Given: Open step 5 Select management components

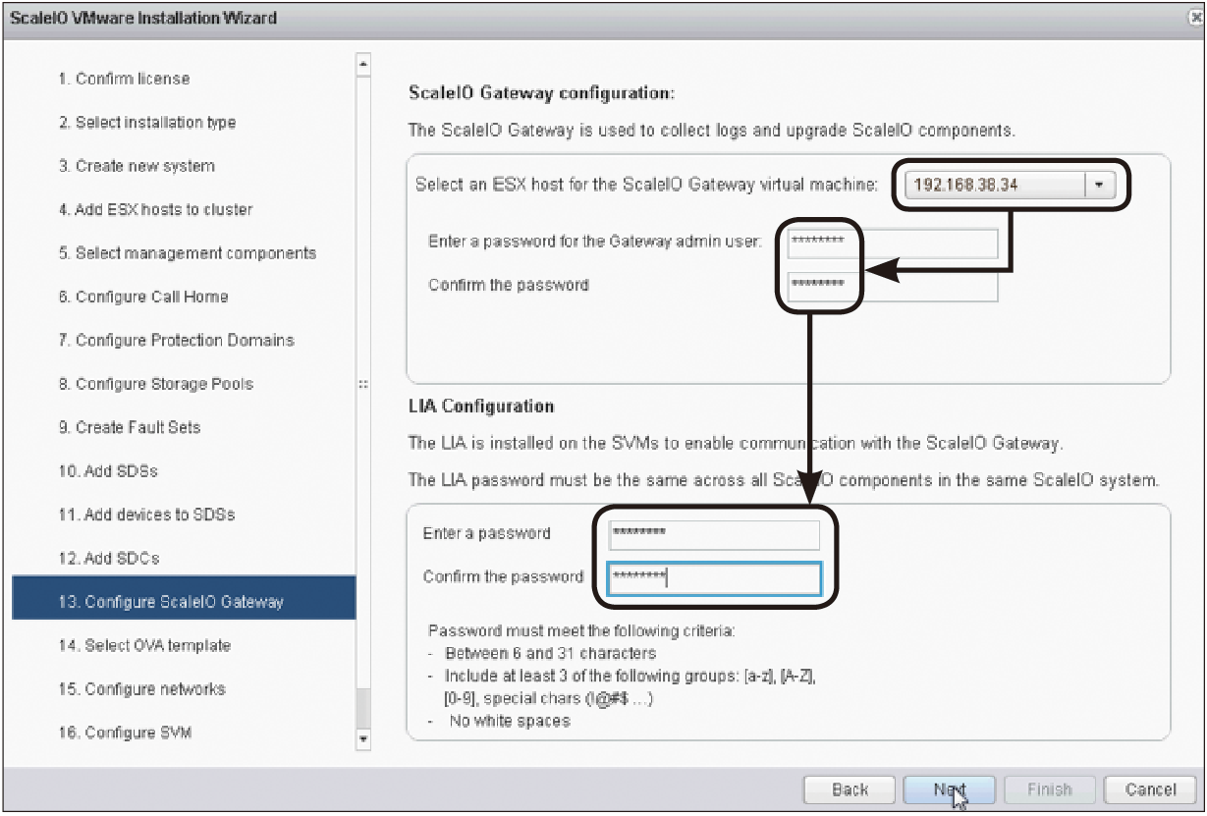Looking at the screenshot, I should click(188, 253).
